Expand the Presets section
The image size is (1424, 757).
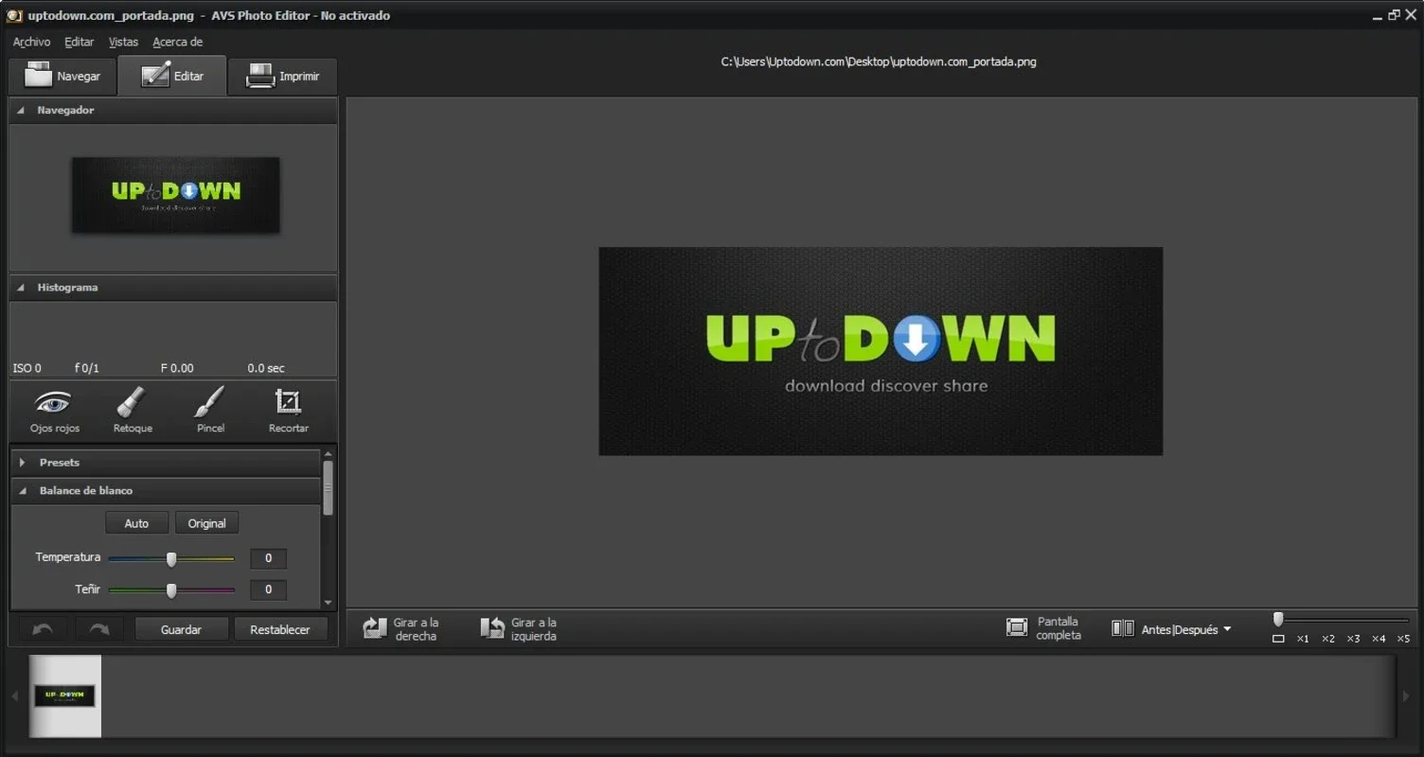(23, 463)
